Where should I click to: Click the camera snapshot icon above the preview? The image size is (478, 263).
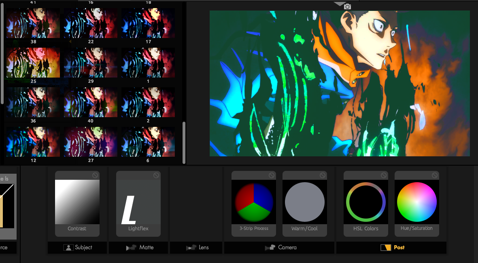coord(347,6)
